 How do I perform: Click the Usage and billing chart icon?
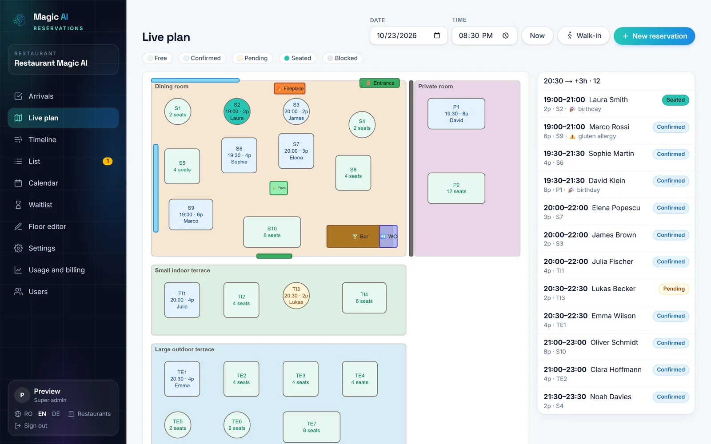tap(18, 270)
